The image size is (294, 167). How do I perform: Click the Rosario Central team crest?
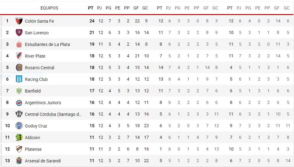[x=19, y=67]
